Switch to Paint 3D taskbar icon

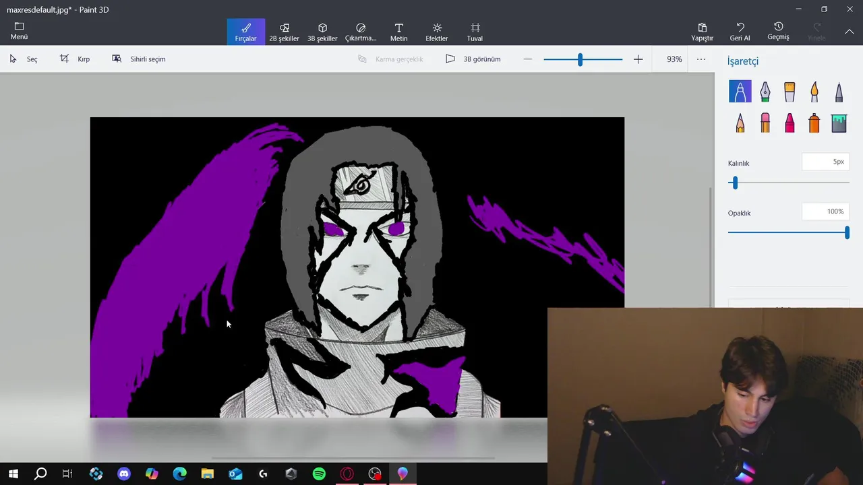(403, 474)
